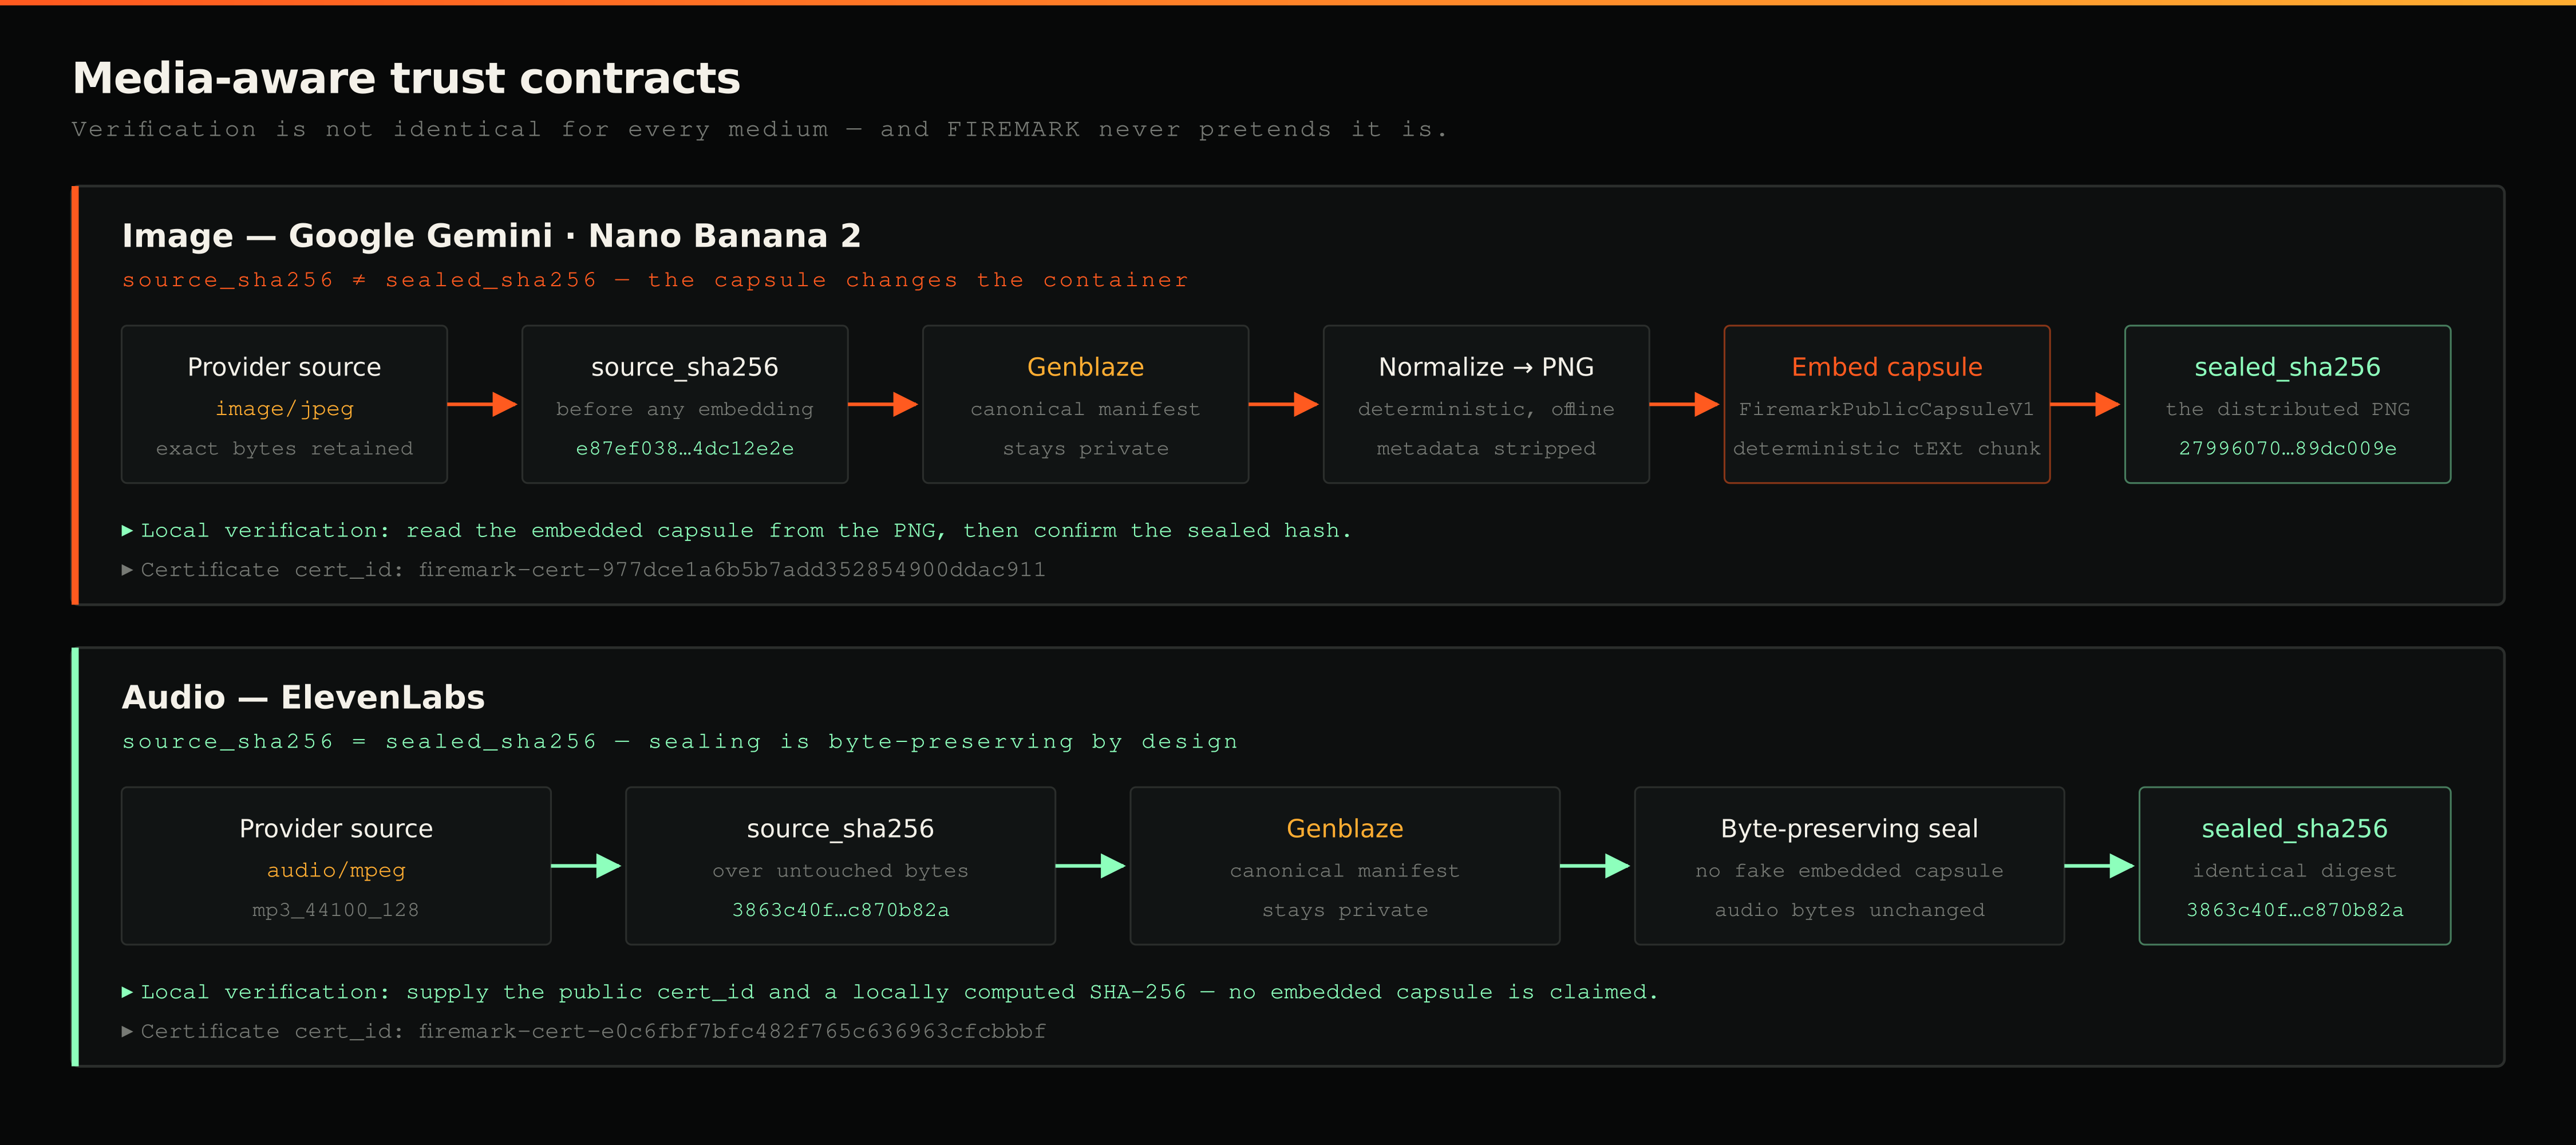The height and width of the screenshot is (1145, 2576).
Task: Select the 'Audio — ElevenLabs' heading
Action: point(303,697)
